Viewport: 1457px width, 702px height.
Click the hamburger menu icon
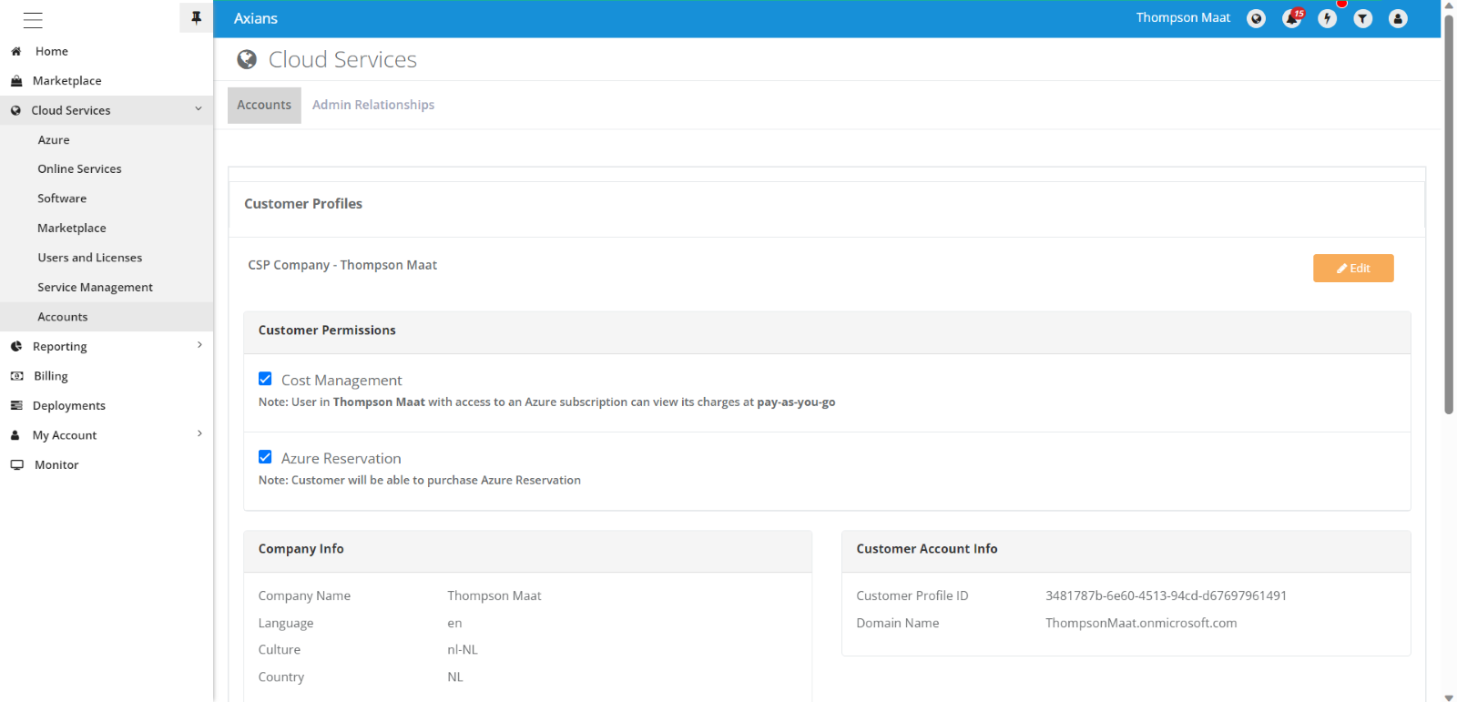tap(33, 20)
